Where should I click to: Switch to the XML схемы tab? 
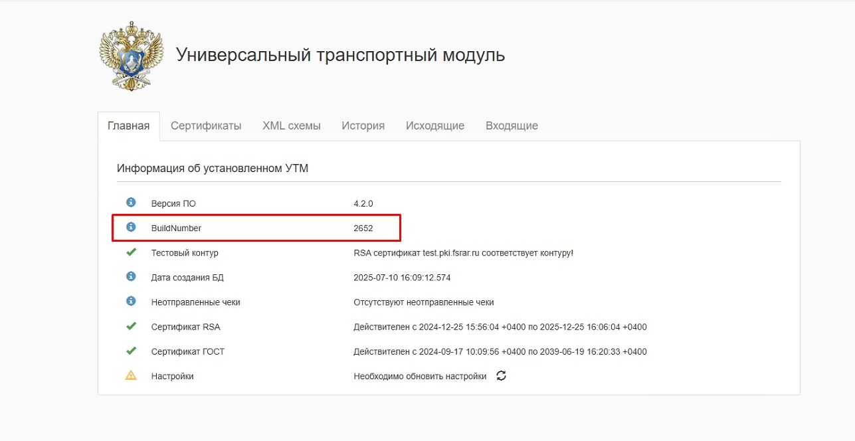point(292,126)
